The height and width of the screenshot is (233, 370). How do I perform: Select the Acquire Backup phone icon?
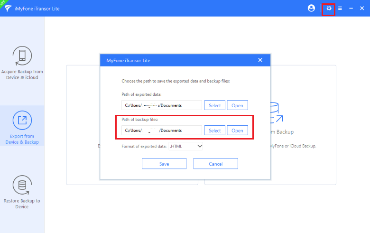(x=22, y=56)
